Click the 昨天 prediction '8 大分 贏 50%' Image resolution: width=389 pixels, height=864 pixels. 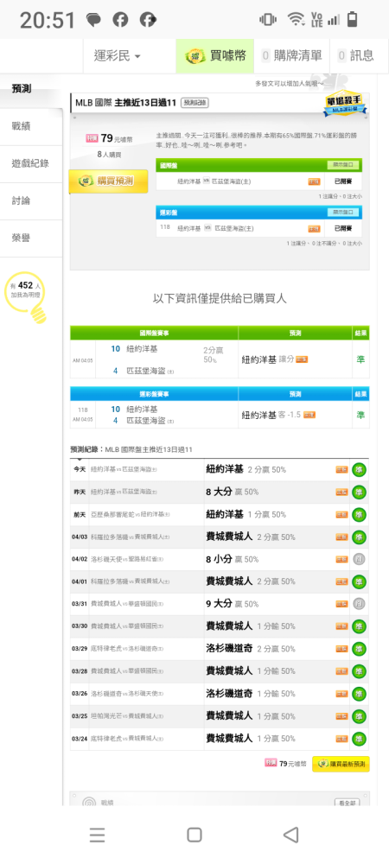coord(232,492)
